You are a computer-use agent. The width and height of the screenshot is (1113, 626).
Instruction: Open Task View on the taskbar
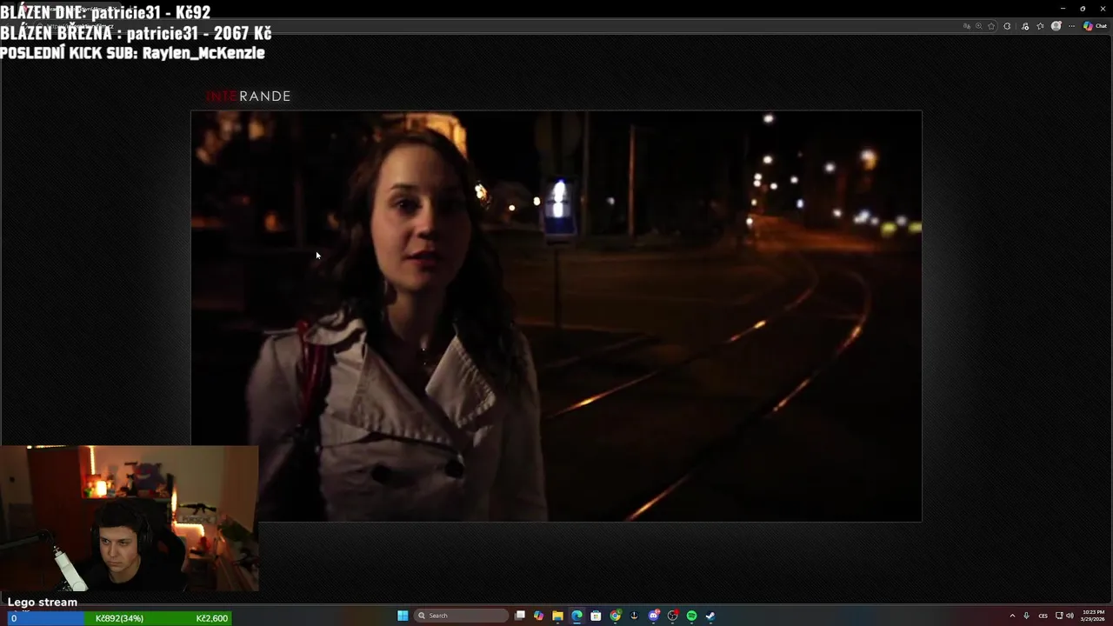coord(520,616)
